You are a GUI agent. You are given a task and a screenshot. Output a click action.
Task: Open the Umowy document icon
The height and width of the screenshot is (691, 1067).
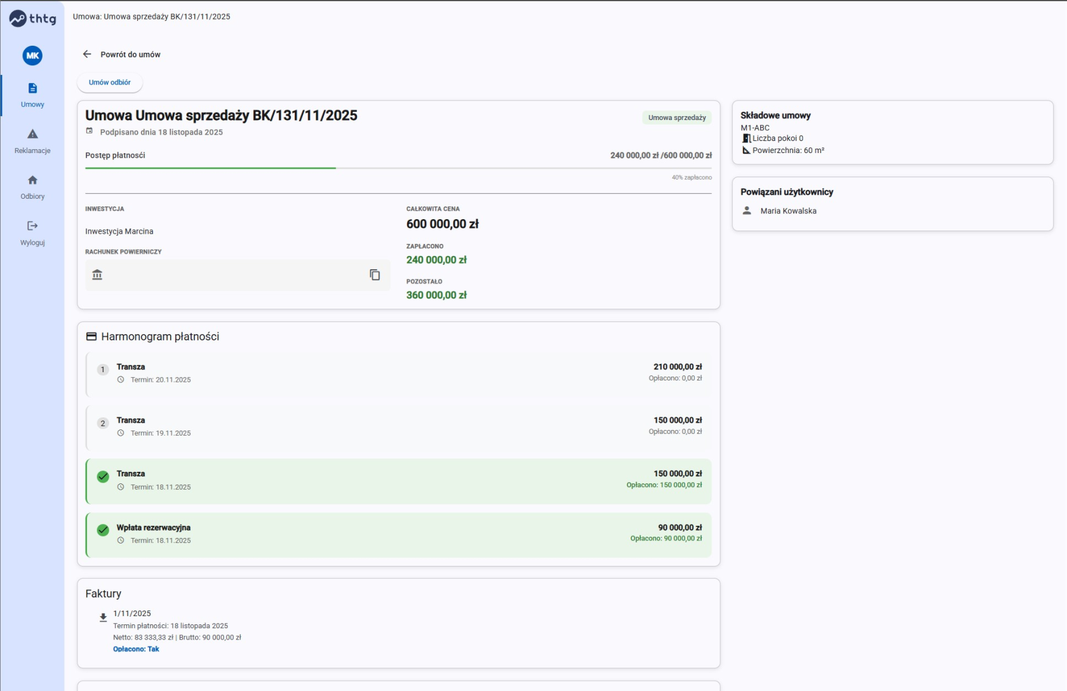point(32,88)
